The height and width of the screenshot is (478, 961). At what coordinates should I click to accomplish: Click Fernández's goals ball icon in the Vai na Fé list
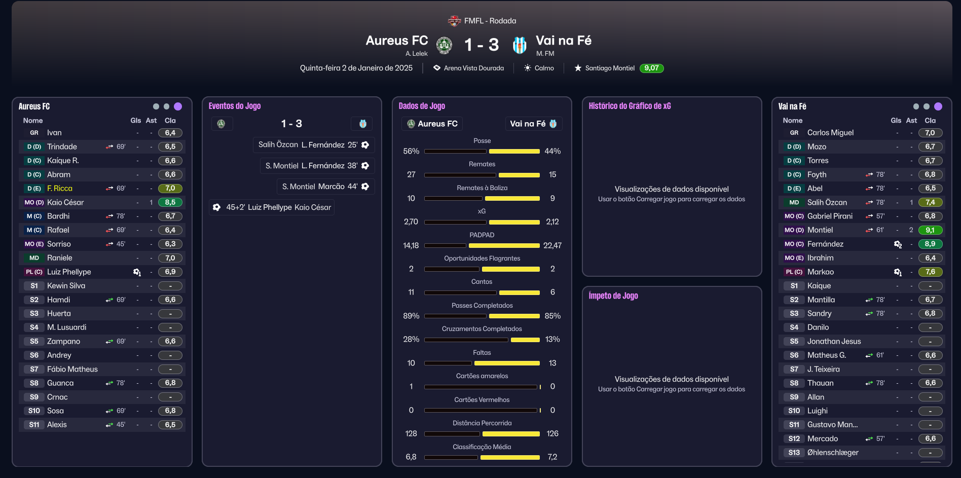point(898,244)
